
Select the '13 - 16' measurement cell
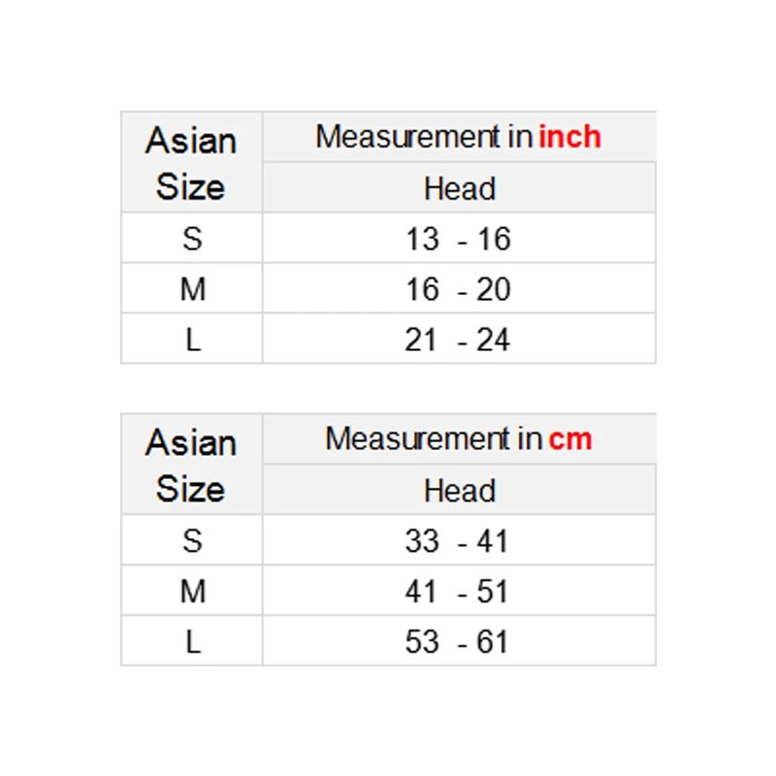(x=458, y=239)
